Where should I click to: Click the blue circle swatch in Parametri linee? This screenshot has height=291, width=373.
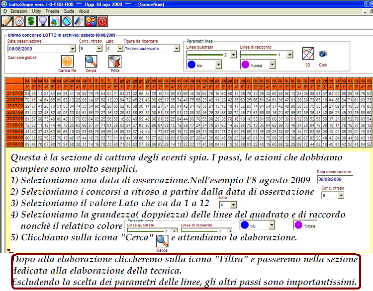191,65
